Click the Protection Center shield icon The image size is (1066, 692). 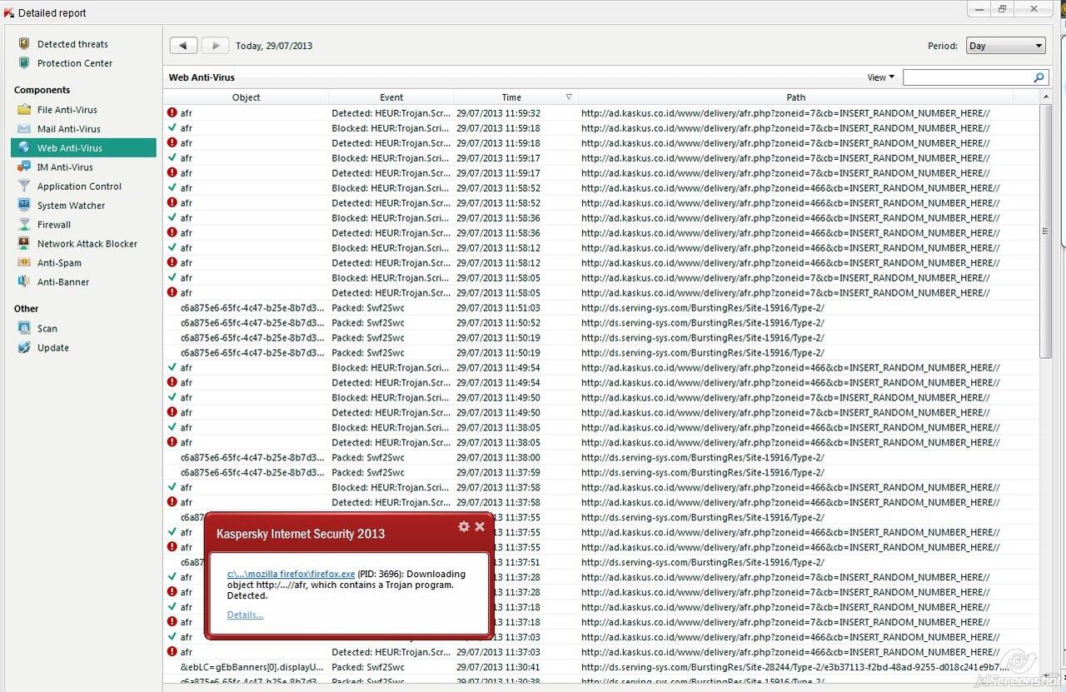point(24,63)
